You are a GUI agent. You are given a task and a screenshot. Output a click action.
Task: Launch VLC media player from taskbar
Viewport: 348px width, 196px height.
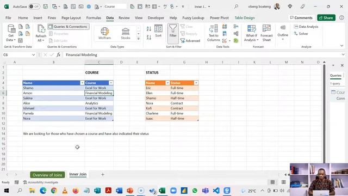pyautogui.click(x=65, y=191)
